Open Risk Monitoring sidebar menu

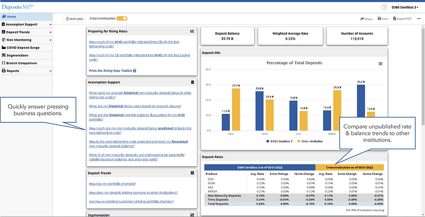point(26,40)
